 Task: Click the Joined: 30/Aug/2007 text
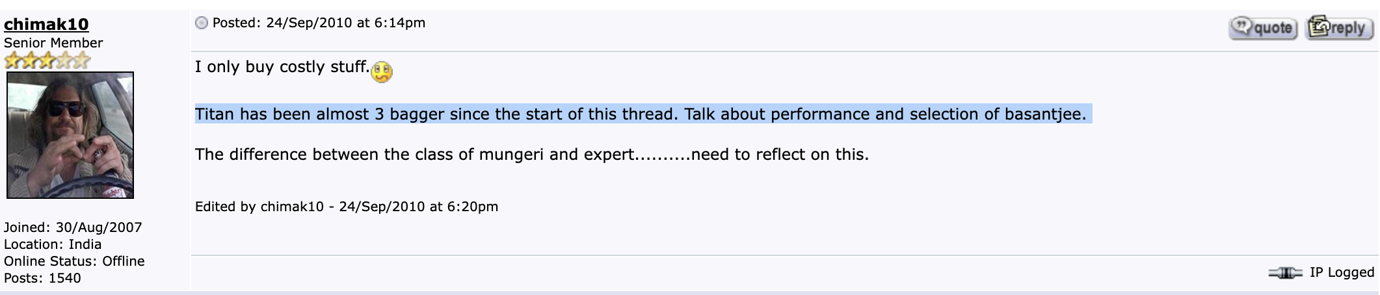point(73,227)
